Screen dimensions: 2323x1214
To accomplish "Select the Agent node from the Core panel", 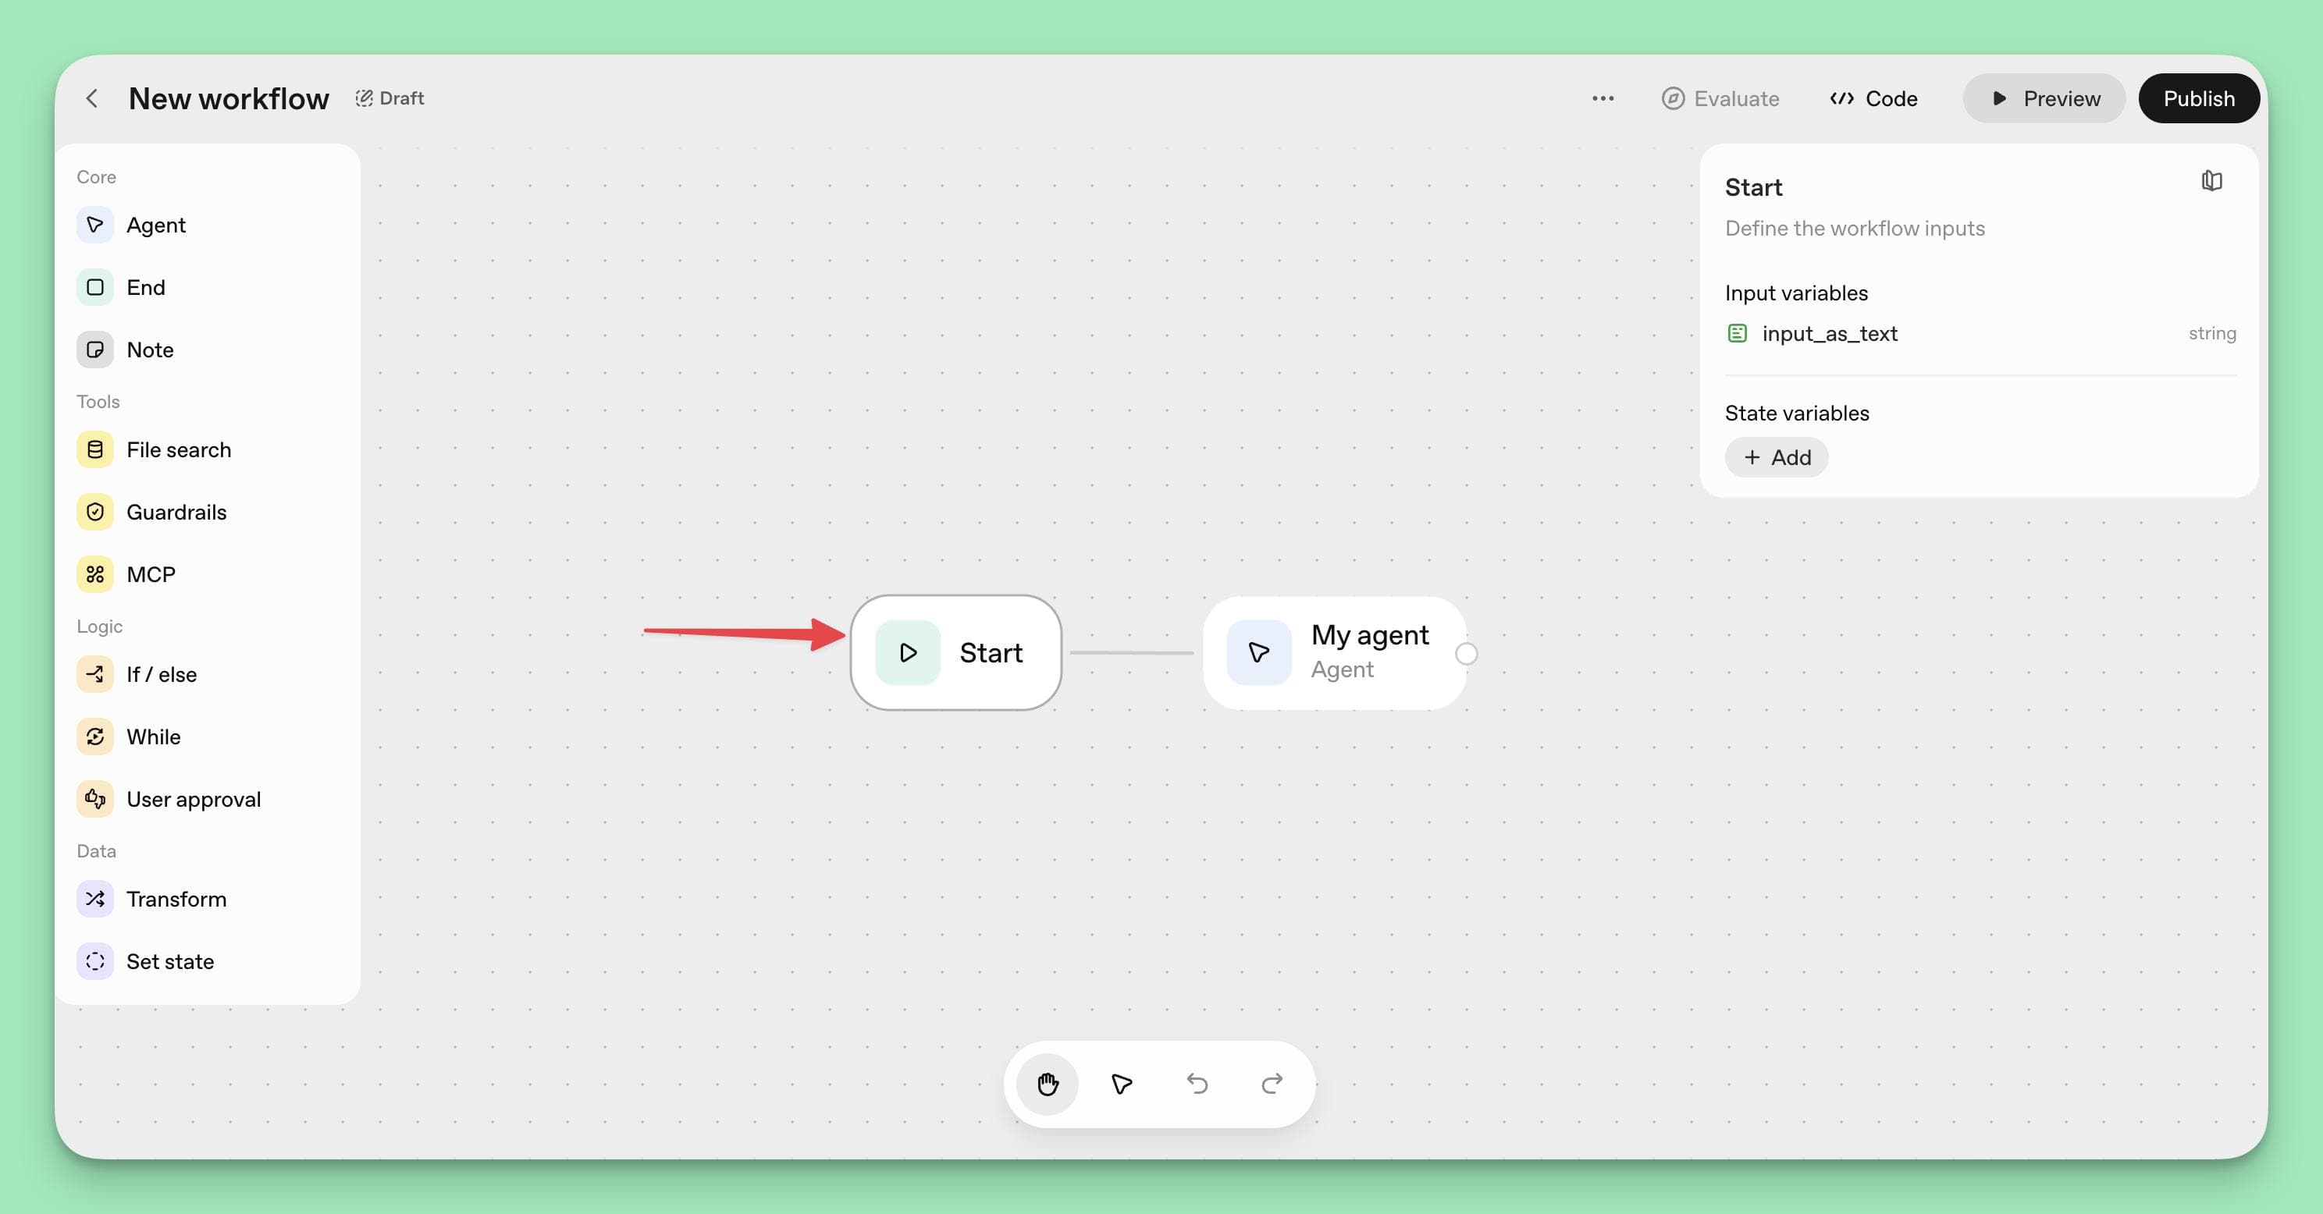I will [x=156, y=225].
